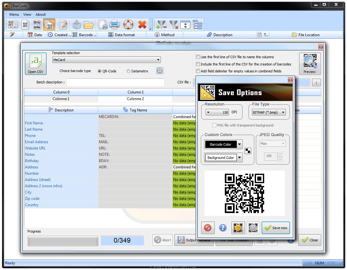Click the red cancel icon in Save Options
Viewport: 347px width, 270px height.
click(208, 228)
